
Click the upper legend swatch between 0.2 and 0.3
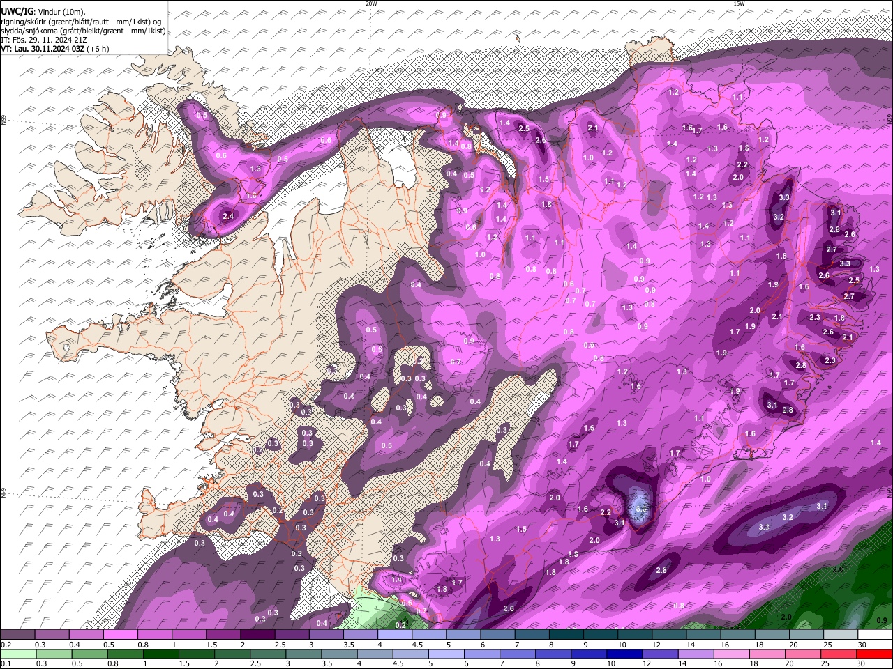click(17, 635)
